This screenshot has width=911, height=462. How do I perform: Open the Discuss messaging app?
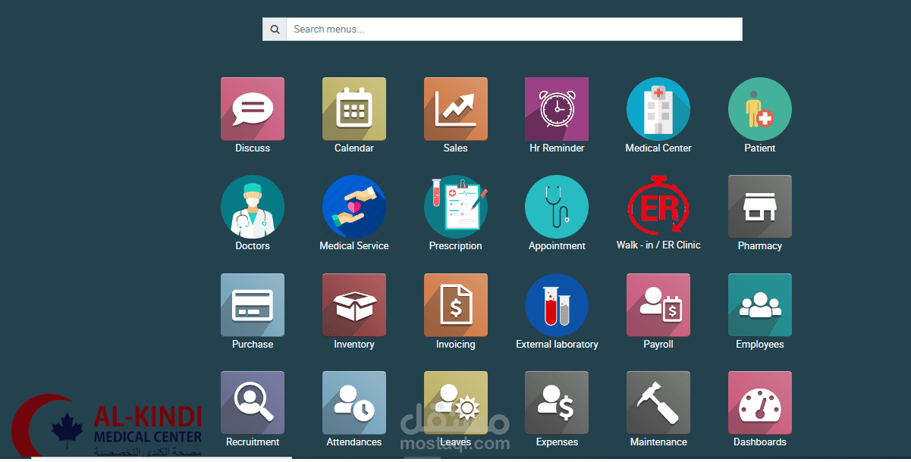coord(253,108)
